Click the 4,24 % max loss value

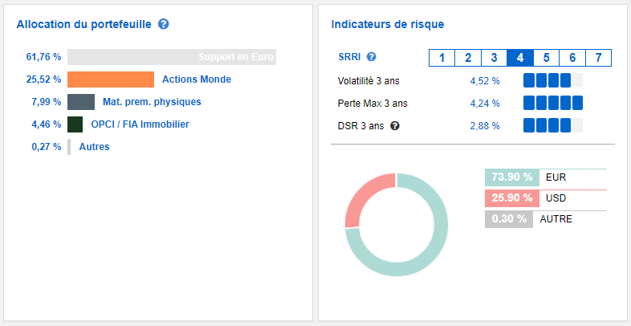[x=485, y=104]
